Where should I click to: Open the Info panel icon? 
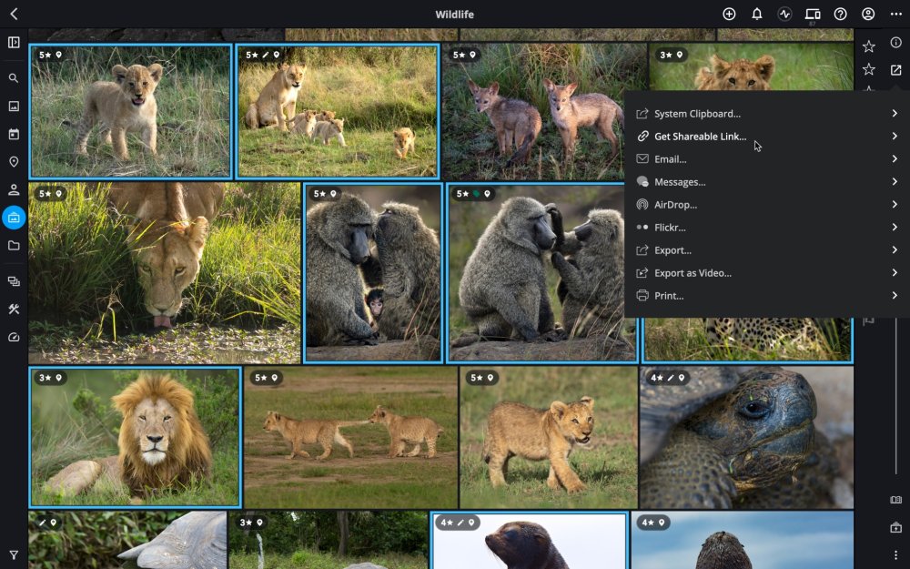click(x=896, y=43)
